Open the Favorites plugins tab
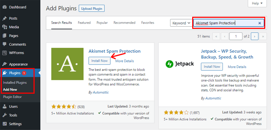This screenshot has width=271, height=130. (148, 22)
